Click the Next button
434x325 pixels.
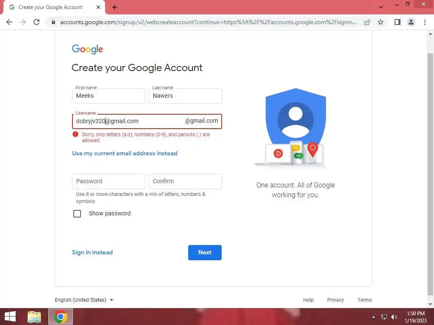(205, 253)
